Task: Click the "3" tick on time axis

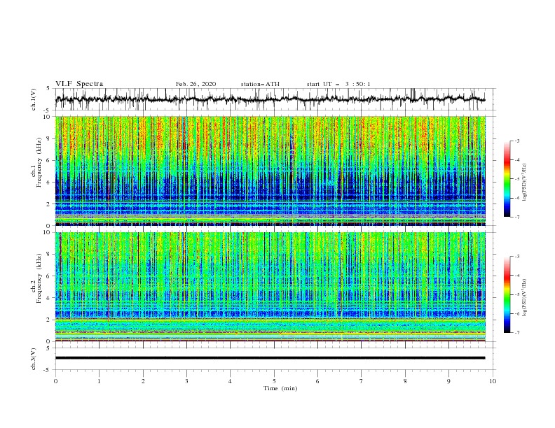Action: [x=186, y=381]
